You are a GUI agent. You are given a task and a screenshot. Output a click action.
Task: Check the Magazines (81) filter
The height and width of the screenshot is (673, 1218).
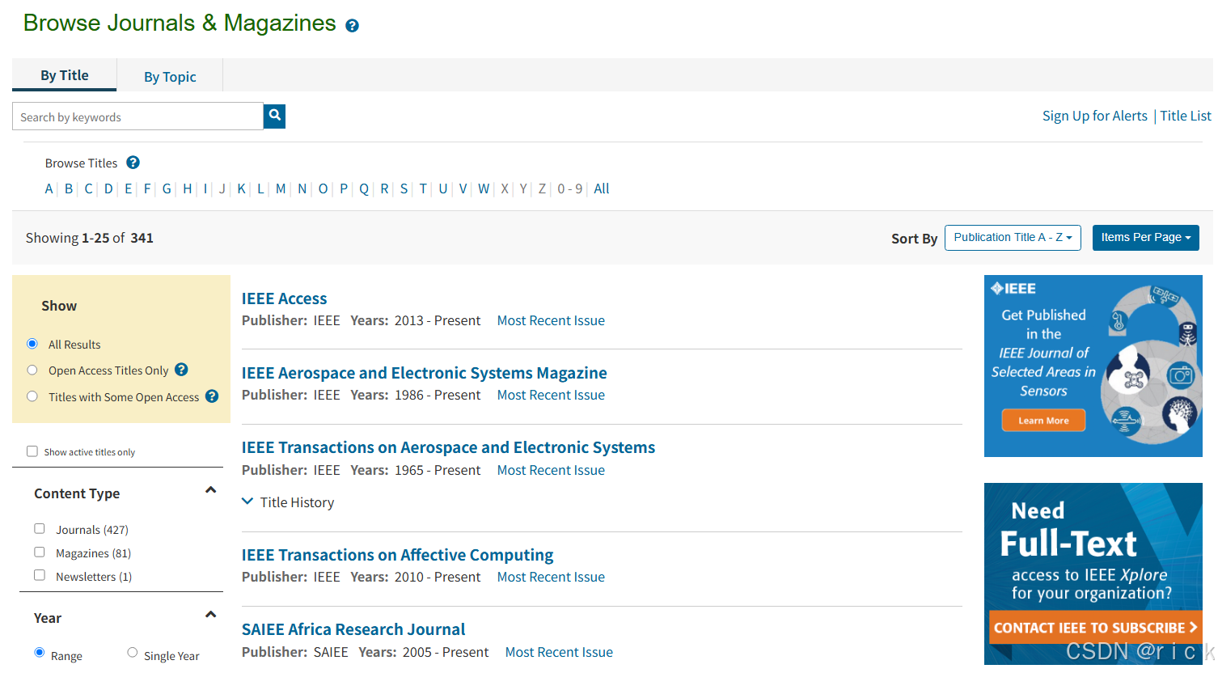39,552
